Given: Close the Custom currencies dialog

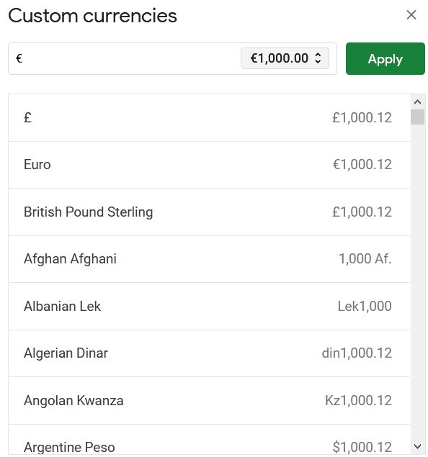Looking at the screenshot, I should (x=411, y=15).
